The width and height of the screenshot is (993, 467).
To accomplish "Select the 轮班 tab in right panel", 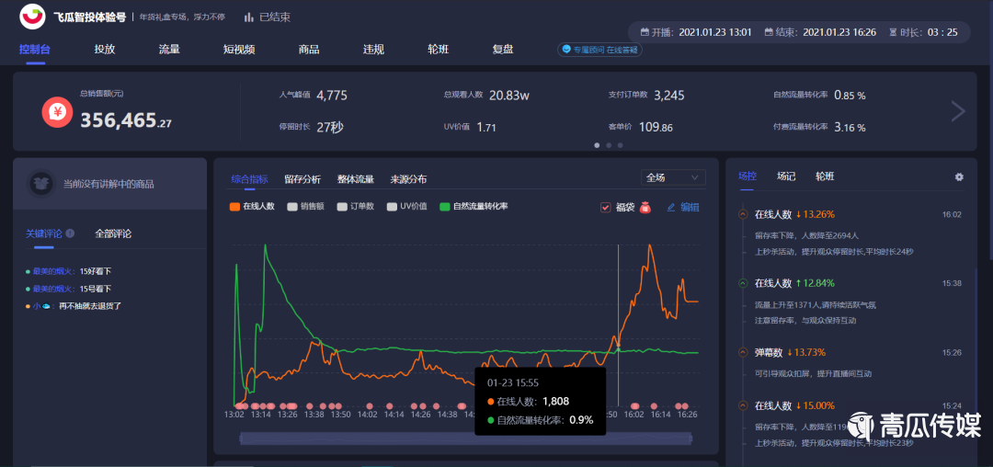I will point(825,177).
